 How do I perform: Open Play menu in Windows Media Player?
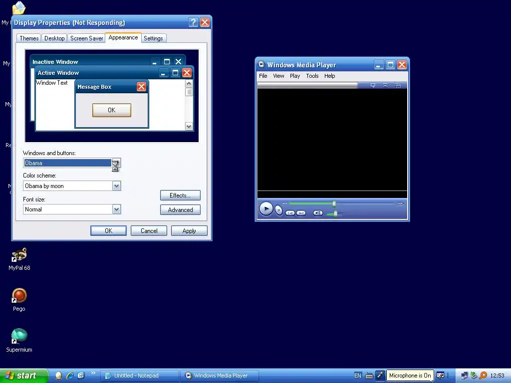[x=295, y=76]
